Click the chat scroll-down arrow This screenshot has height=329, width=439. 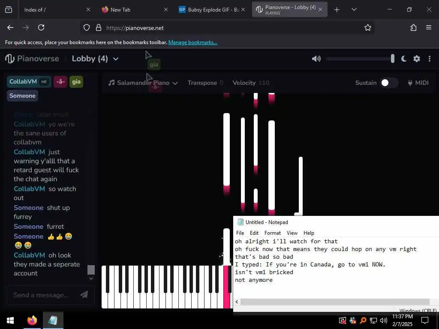[x=91, y=278]
